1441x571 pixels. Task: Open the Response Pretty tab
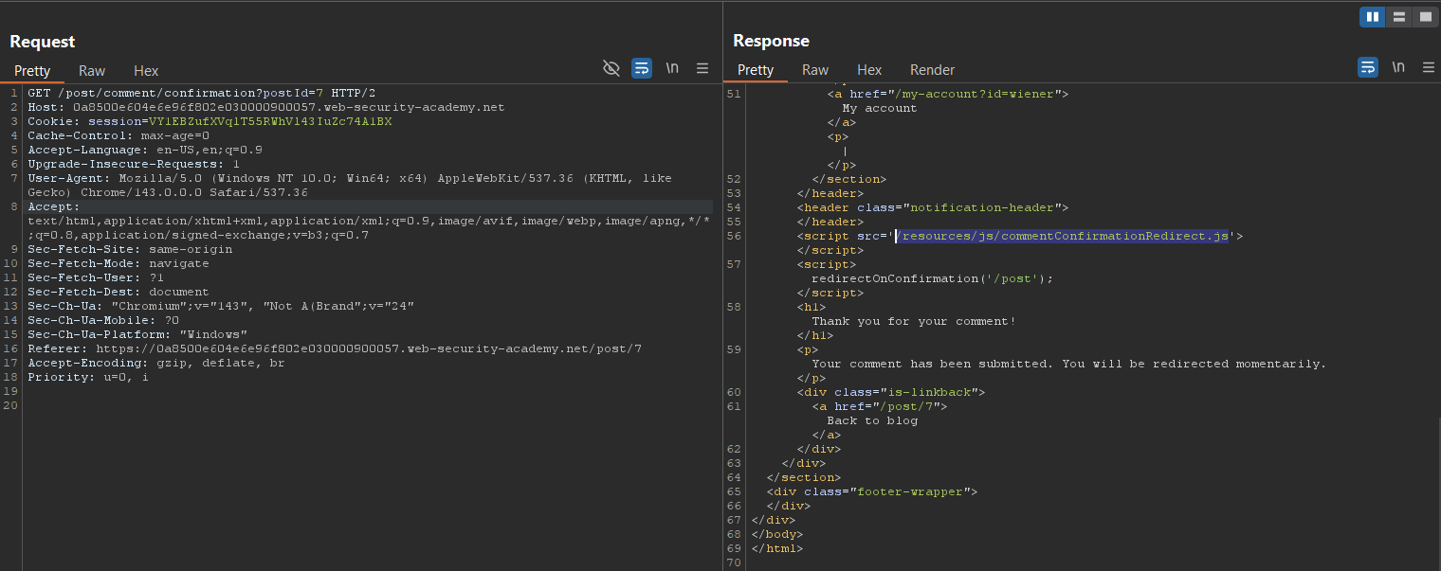(x=756, y=70)
